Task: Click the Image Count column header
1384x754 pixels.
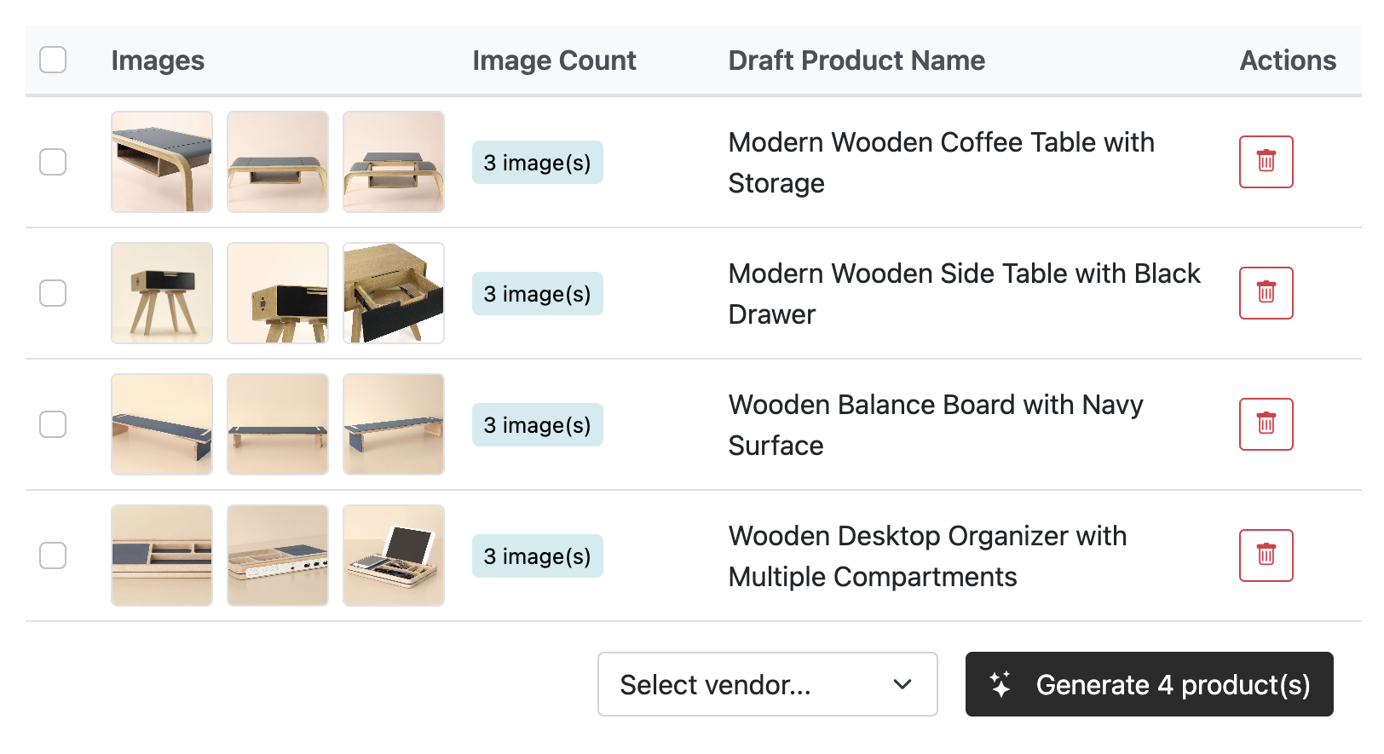Action: (554, 60)
